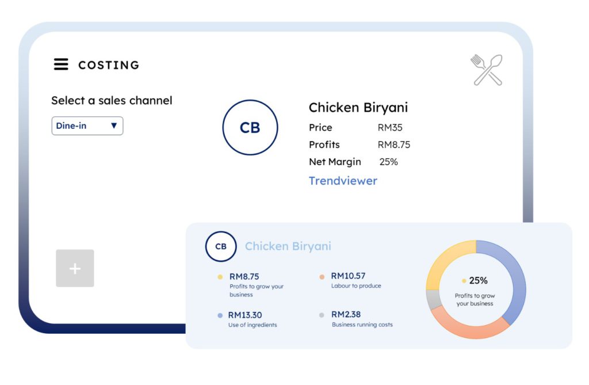Open the hamburger menu beside Costing
Screen dimensions: 589x385
pos(61,64)
